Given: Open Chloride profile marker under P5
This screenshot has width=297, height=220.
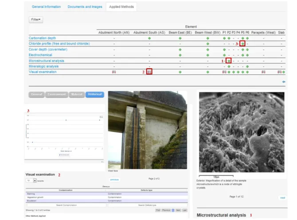Looking at the screenshot, I should [x=242, y=44].
